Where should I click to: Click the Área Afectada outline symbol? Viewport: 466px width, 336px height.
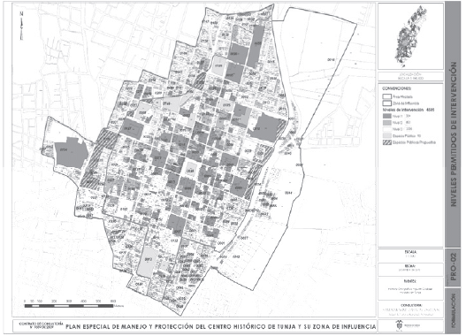(386, 96)
